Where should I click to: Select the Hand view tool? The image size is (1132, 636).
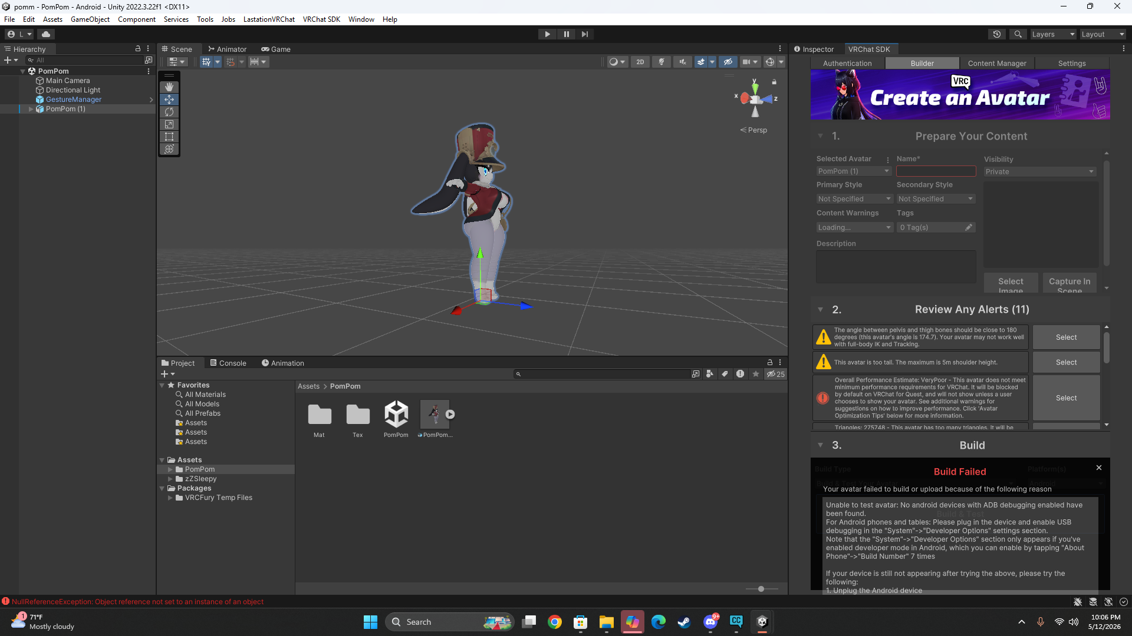click(169, 87)
